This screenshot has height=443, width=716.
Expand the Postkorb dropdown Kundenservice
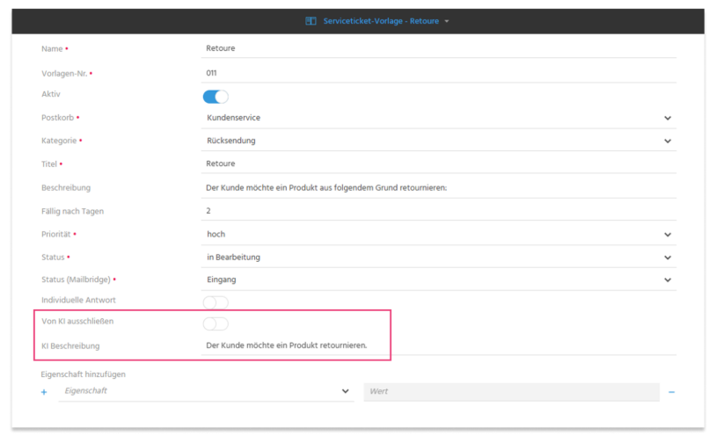tap(439, 118)
